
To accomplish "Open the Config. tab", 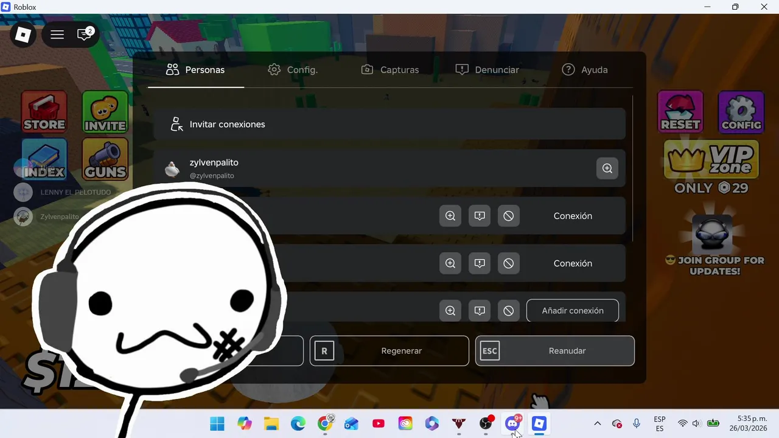I will click(293, 70).
